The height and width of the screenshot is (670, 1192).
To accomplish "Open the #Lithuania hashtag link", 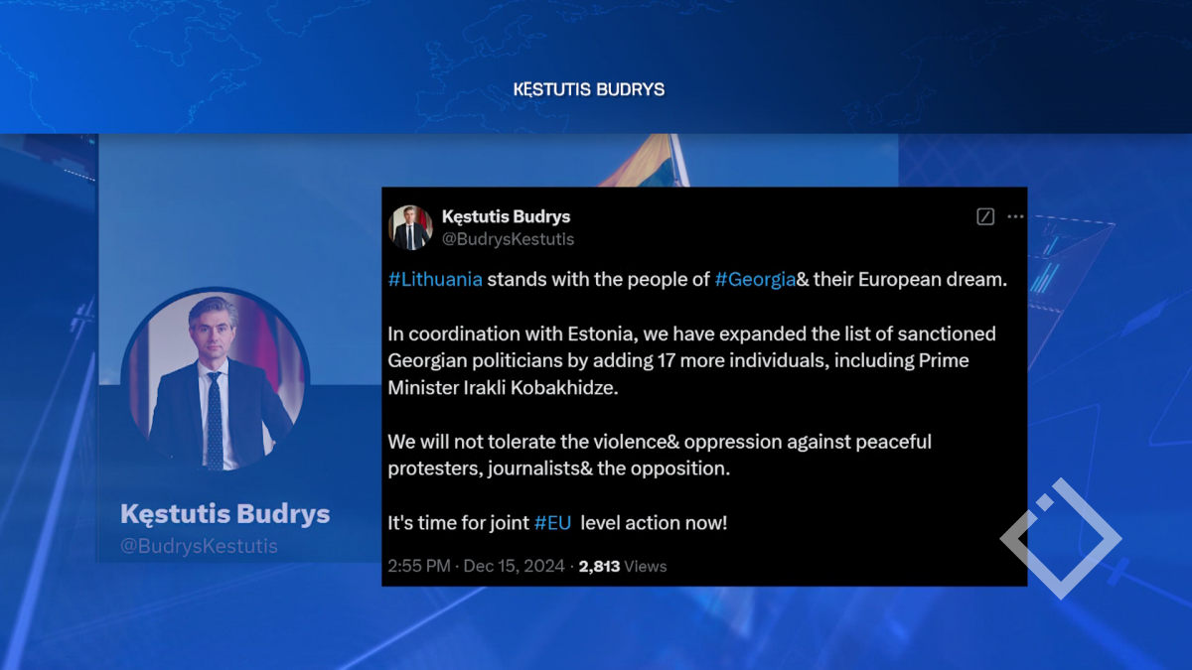I will pyautogui.click(x=435, y=279).
